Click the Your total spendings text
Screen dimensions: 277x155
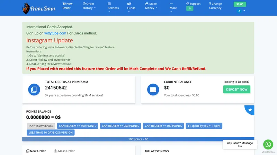(x=181, y=95)
